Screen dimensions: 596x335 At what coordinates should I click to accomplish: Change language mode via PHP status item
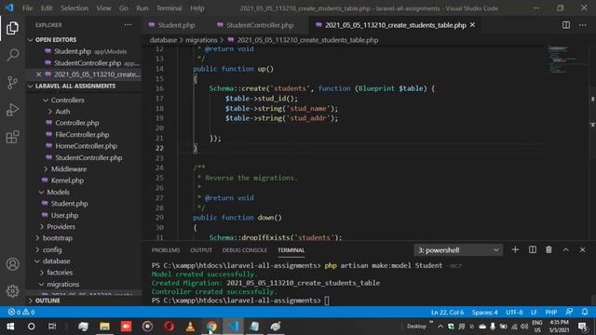coord(551,313)
